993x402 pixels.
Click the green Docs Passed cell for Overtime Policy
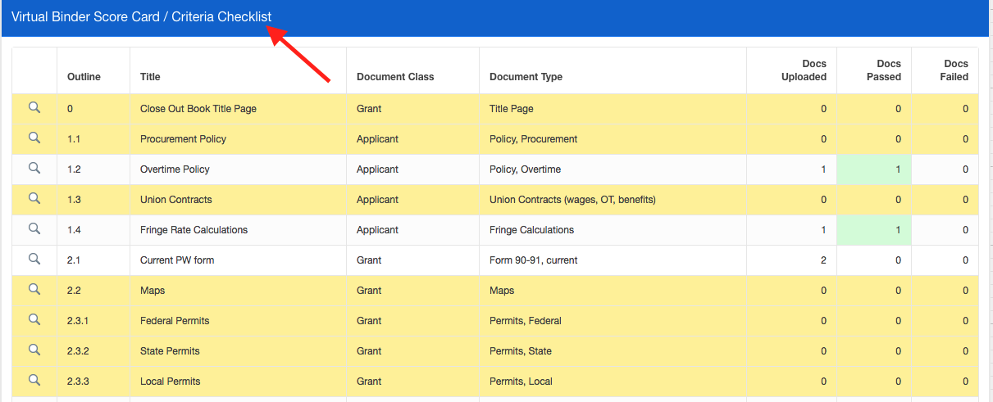(x=873, y=169)
